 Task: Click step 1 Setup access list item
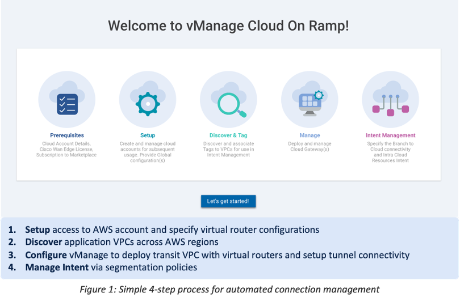click(172, 230)
